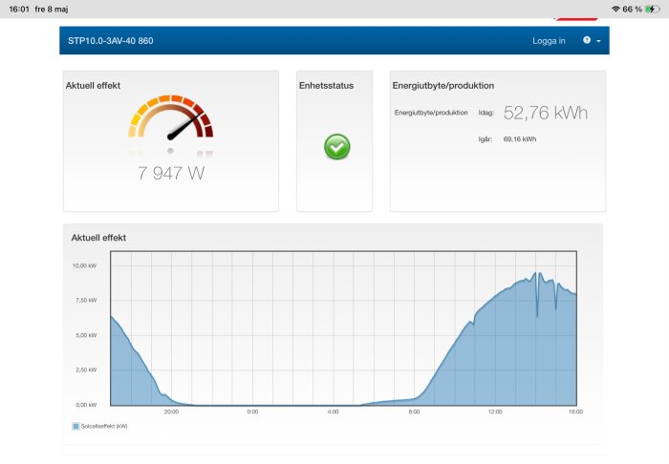Screen dimensions: 669x464
Task: Toggle the Solcellseffekt legend swatch
Action: [x=76, y=426]
